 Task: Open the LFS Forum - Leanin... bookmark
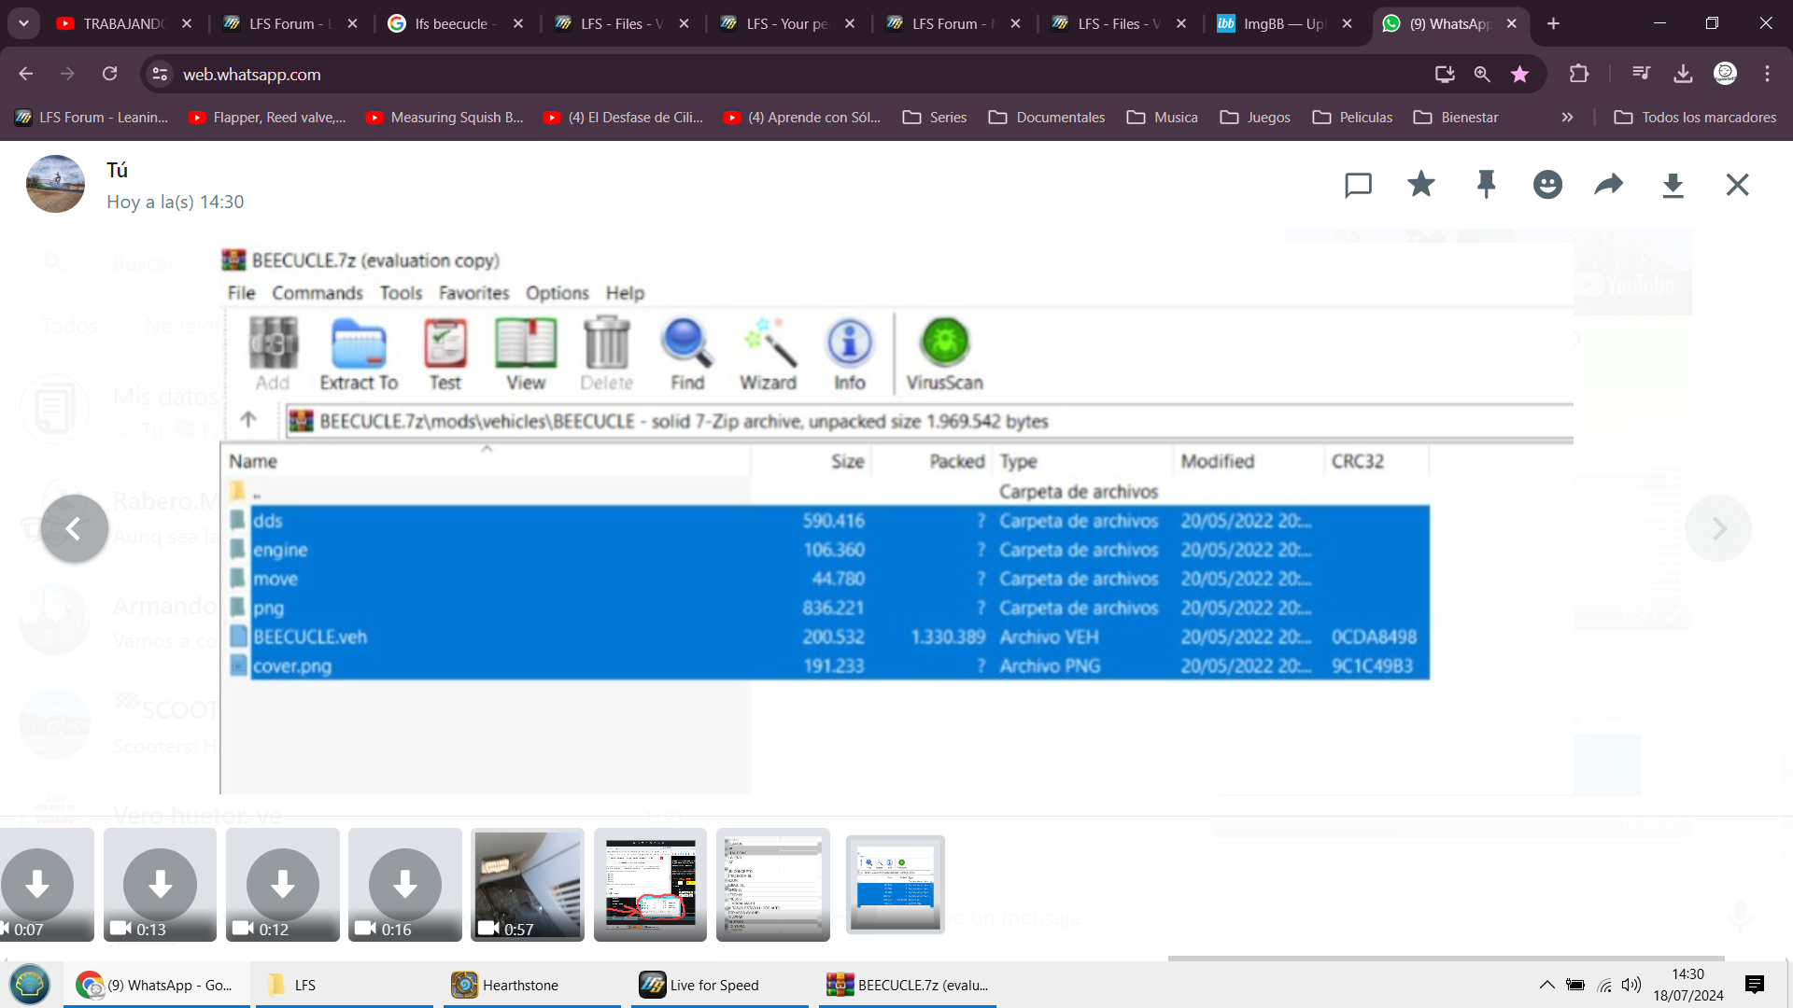pyautogui.click(x=92, y=117)
